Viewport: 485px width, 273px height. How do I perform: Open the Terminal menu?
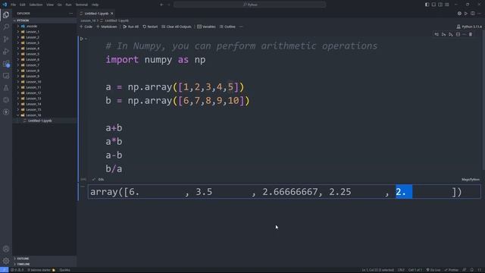coord(82,5)
